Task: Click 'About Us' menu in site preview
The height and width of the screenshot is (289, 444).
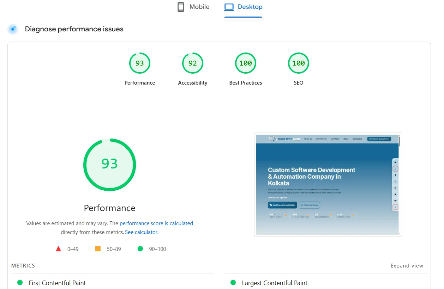Action: tap(308, 139)
